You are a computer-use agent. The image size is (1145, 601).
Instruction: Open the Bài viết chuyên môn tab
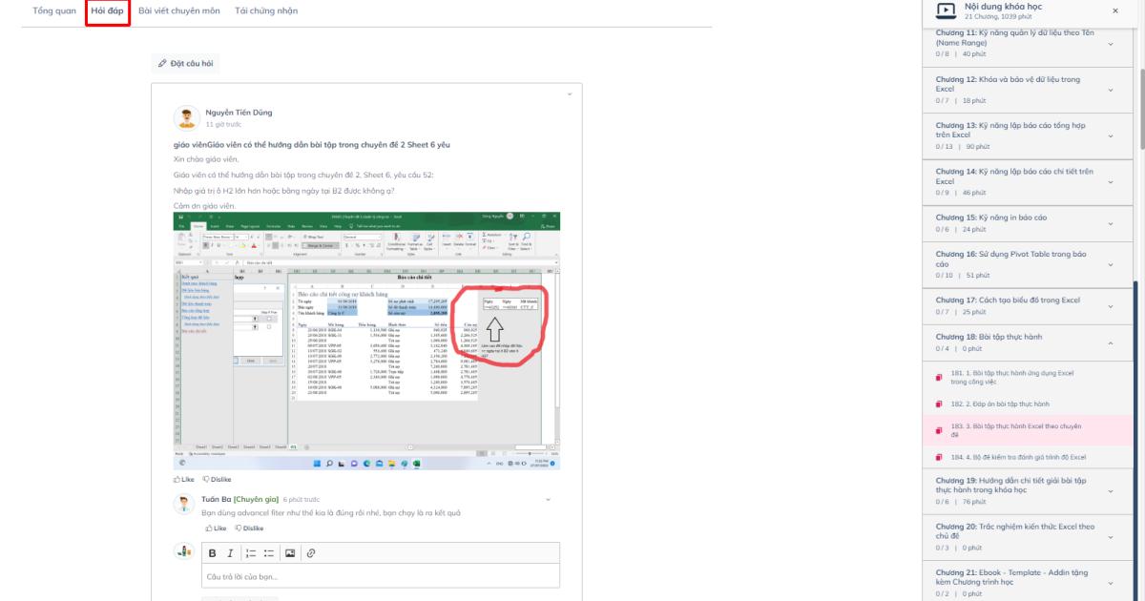[178, 10]
